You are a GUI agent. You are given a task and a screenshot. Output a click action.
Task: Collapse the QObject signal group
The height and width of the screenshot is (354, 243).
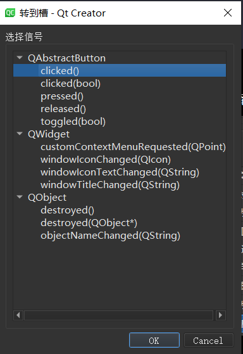pyautogui.click(x=20, y=197)
